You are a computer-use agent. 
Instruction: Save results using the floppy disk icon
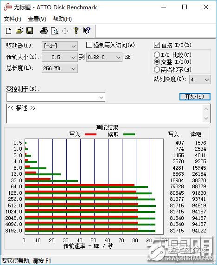(x=30, y=31)
